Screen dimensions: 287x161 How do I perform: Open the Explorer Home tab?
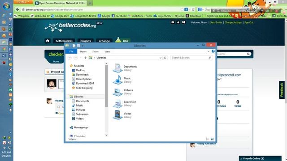click(83, 51)
